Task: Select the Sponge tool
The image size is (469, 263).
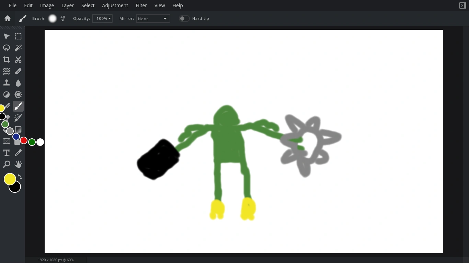Action: (x=18, y=95)
